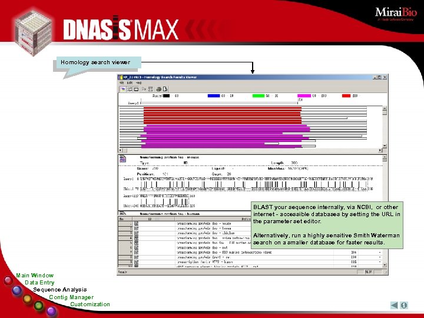This screenshot has height=318, width=424.
Task: Click the DNASIS cube logo
Action: tap(34, 32)
